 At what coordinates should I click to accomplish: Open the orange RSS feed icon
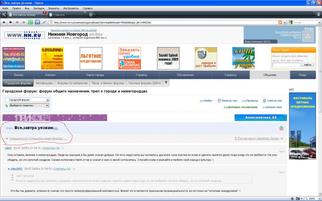point(280,23)
